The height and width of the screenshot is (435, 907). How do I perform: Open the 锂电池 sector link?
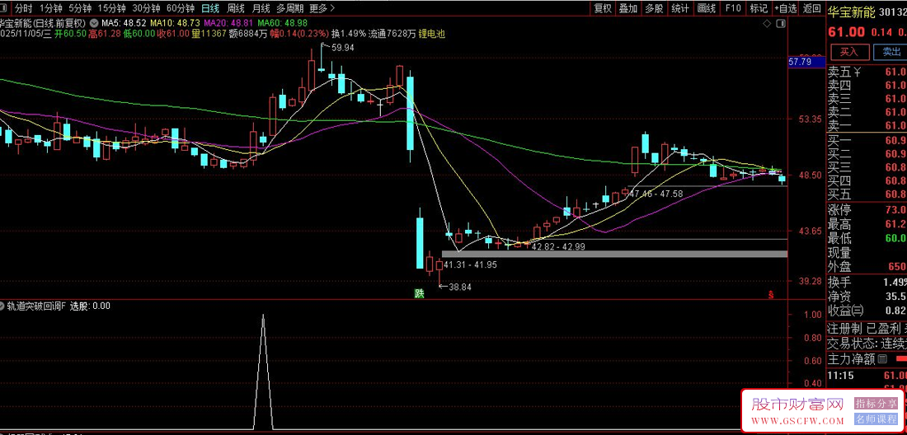(x=432, y=34)
